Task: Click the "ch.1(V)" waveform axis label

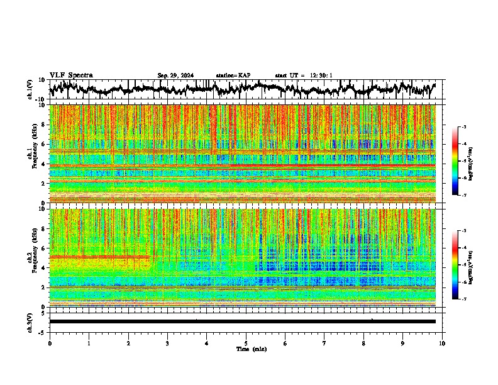Action: (x=30, y=89)
